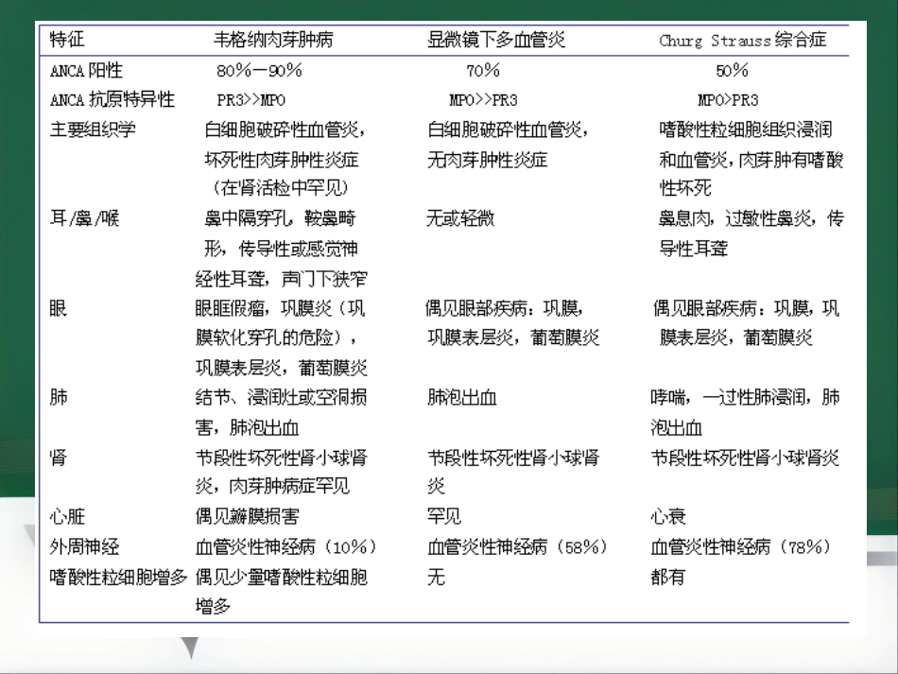
Task: Click the row label '心脏'
Action: click(x=67, y=516)
